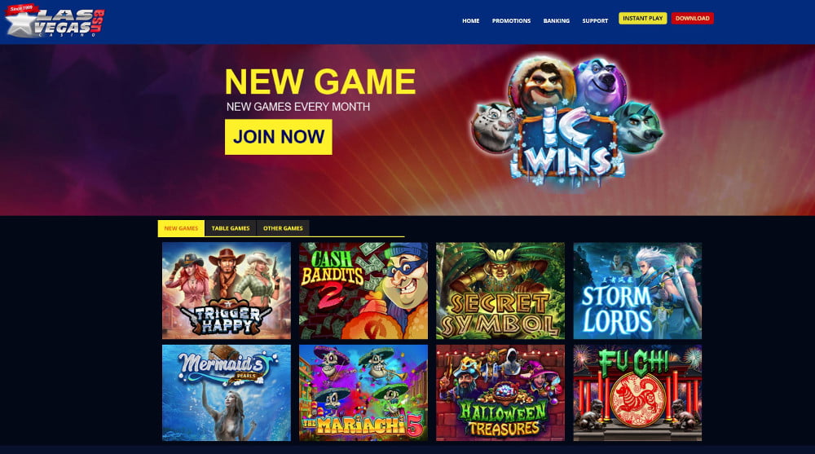Switch to the New Games tab
The width and height of the screenshot is (815, 454).
coord(181,228)
